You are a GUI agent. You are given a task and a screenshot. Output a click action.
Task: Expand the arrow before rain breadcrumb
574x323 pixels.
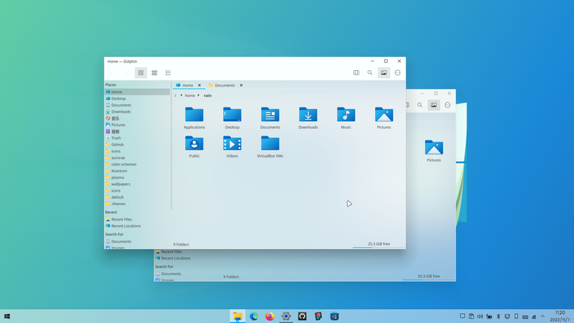point(198,95)
